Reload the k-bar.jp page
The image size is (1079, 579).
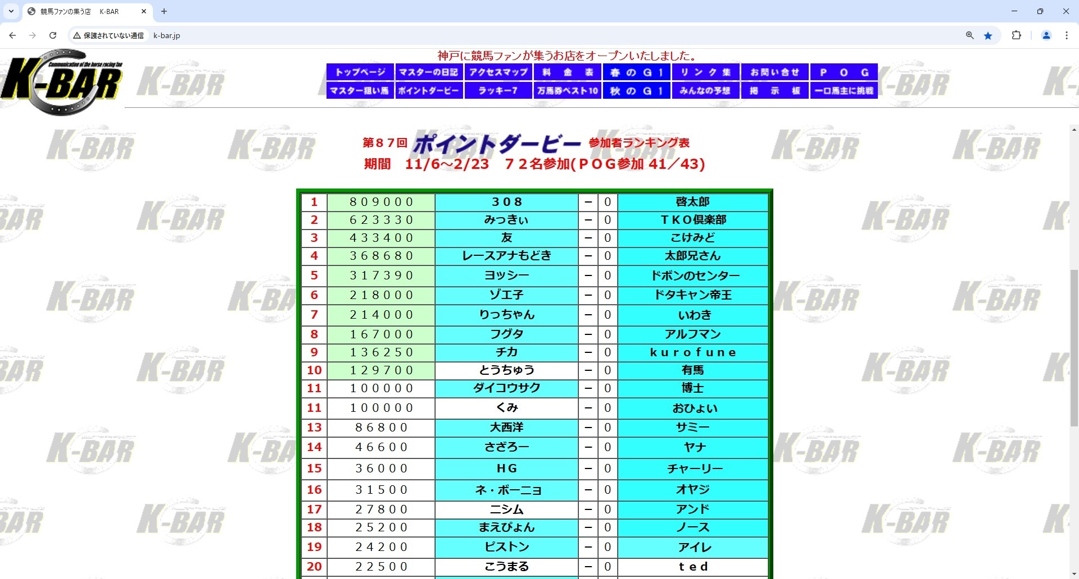53,35
